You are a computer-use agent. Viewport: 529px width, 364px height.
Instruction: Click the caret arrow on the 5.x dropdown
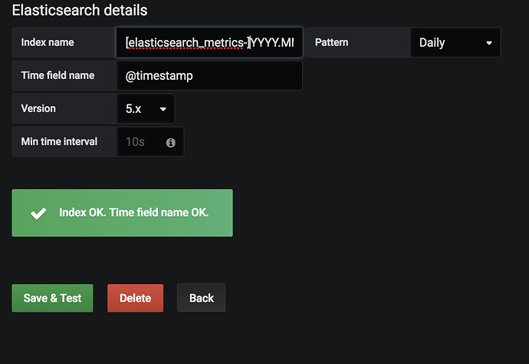(163, 109)
